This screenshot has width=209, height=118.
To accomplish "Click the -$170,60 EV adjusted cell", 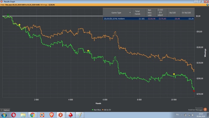I will 162,19.
